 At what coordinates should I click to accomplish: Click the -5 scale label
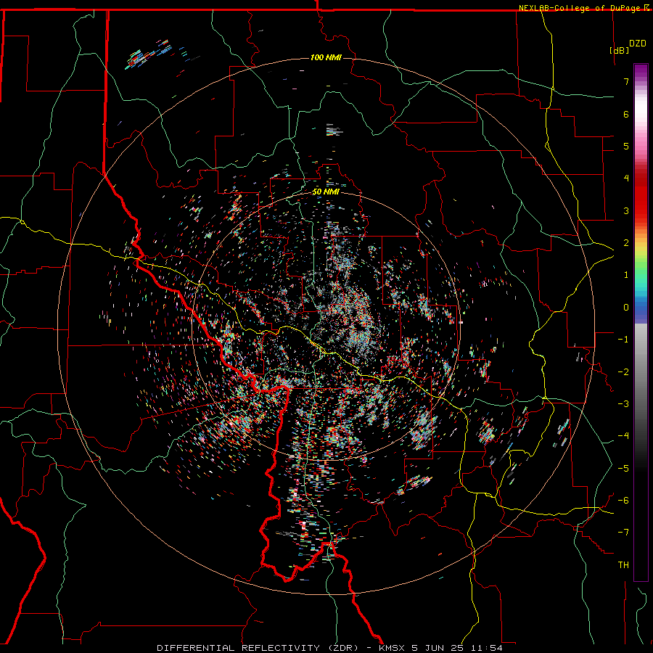(623, 469)
